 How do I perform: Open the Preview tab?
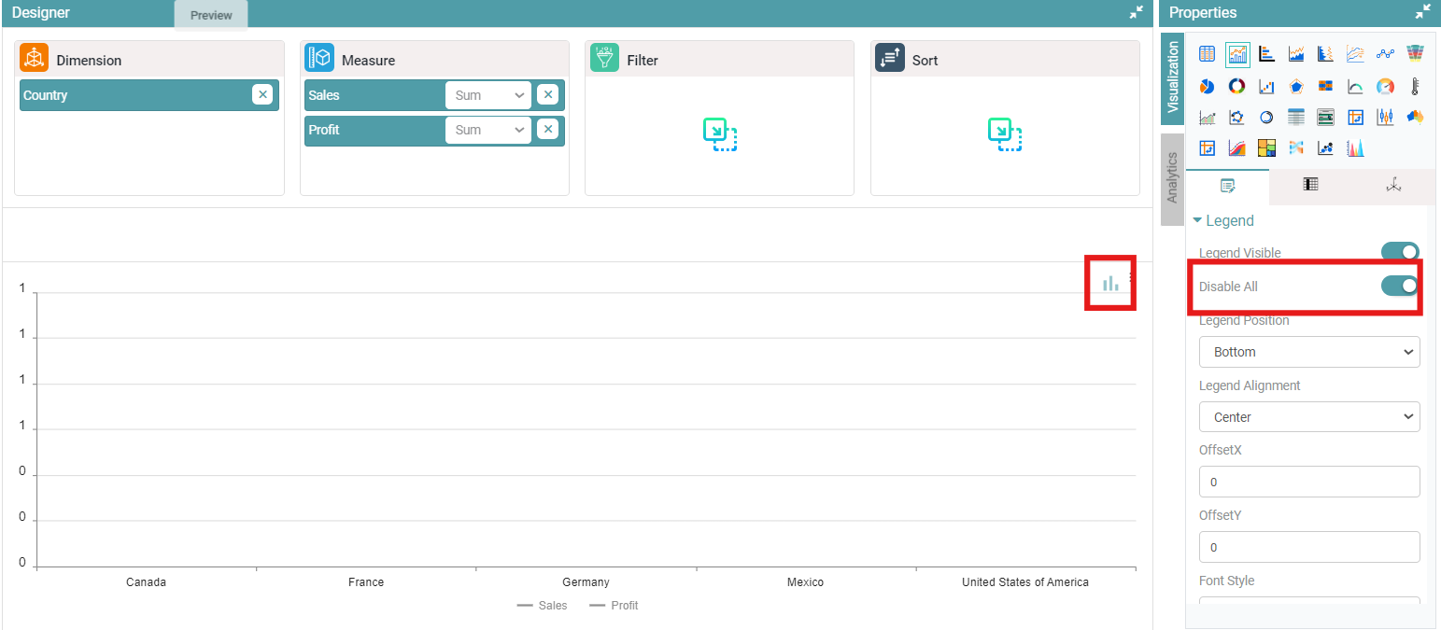click(211, 15)
